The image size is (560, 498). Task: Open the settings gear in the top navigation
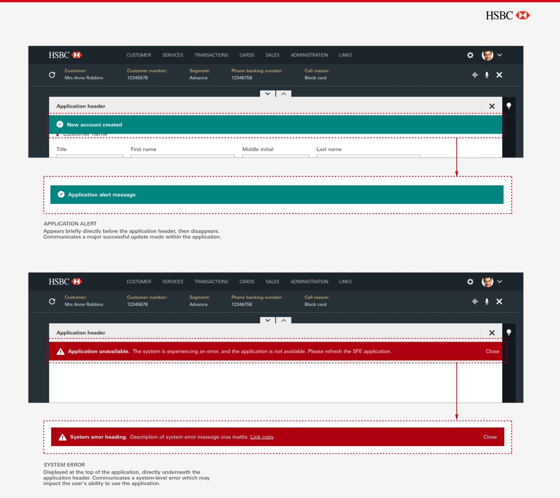tap(470, 55)
